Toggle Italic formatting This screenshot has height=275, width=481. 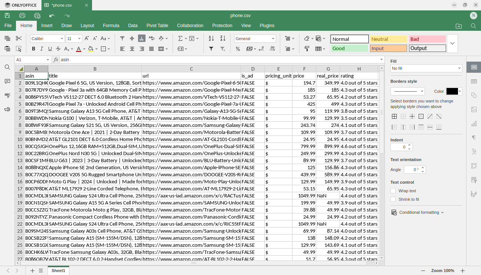[42, 49]
